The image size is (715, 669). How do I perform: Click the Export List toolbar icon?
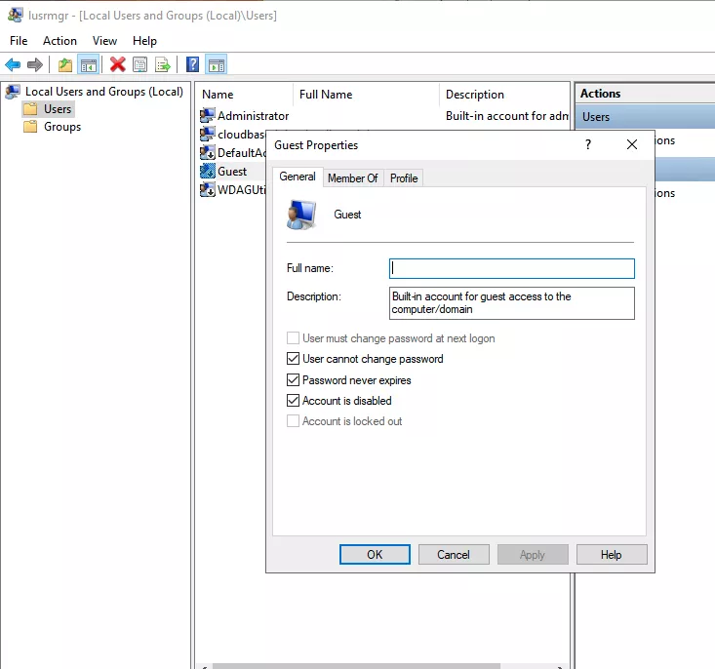pyautogui.click(x=163, y=65)
